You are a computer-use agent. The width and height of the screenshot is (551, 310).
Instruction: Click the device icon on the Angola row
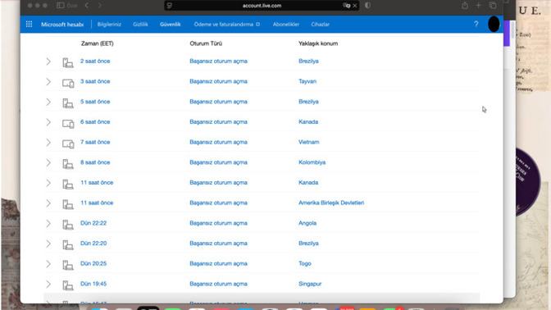pyautogui.click(x=68, y=225)
